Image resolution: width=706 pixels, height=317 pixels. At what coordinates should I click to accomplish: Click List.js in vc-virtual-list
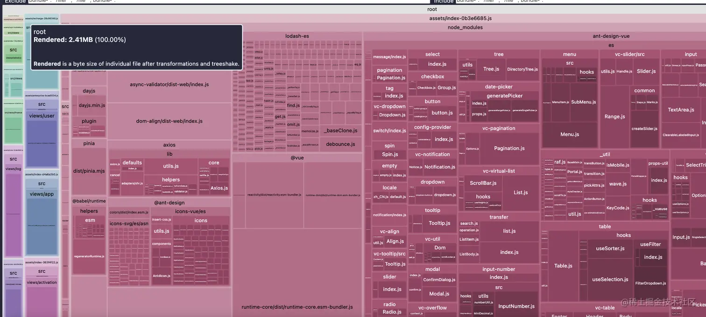point(521,192)
